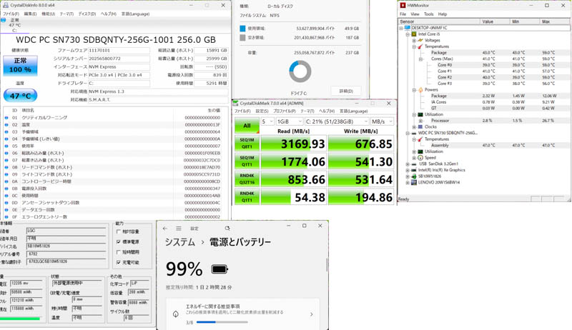
Task: Click the システム breadcrumb link in Settings
Action: 180,242
